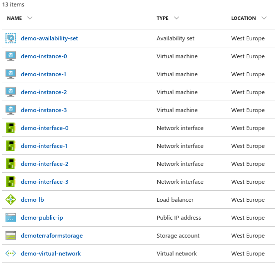Open the demo-lb load balancer link
Screen dimensions: 275x266
tap(32, 200)
